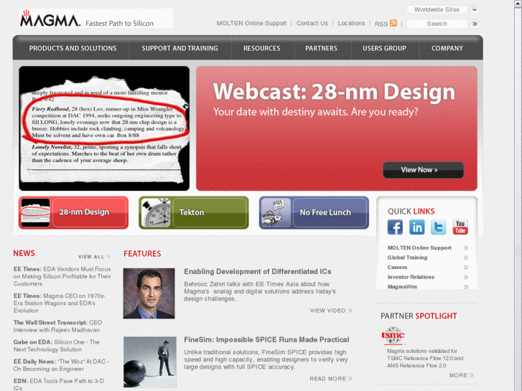Click View Video link
This screenshot has height=391, width=522.
[x=331, y=311]
